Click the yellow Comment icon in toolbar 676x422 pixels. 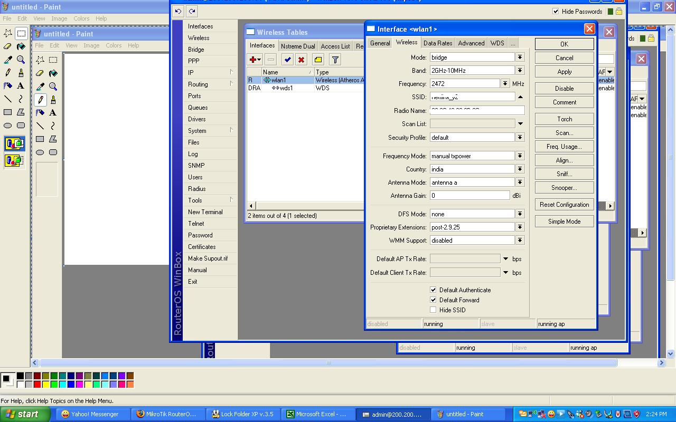point(318,60)
